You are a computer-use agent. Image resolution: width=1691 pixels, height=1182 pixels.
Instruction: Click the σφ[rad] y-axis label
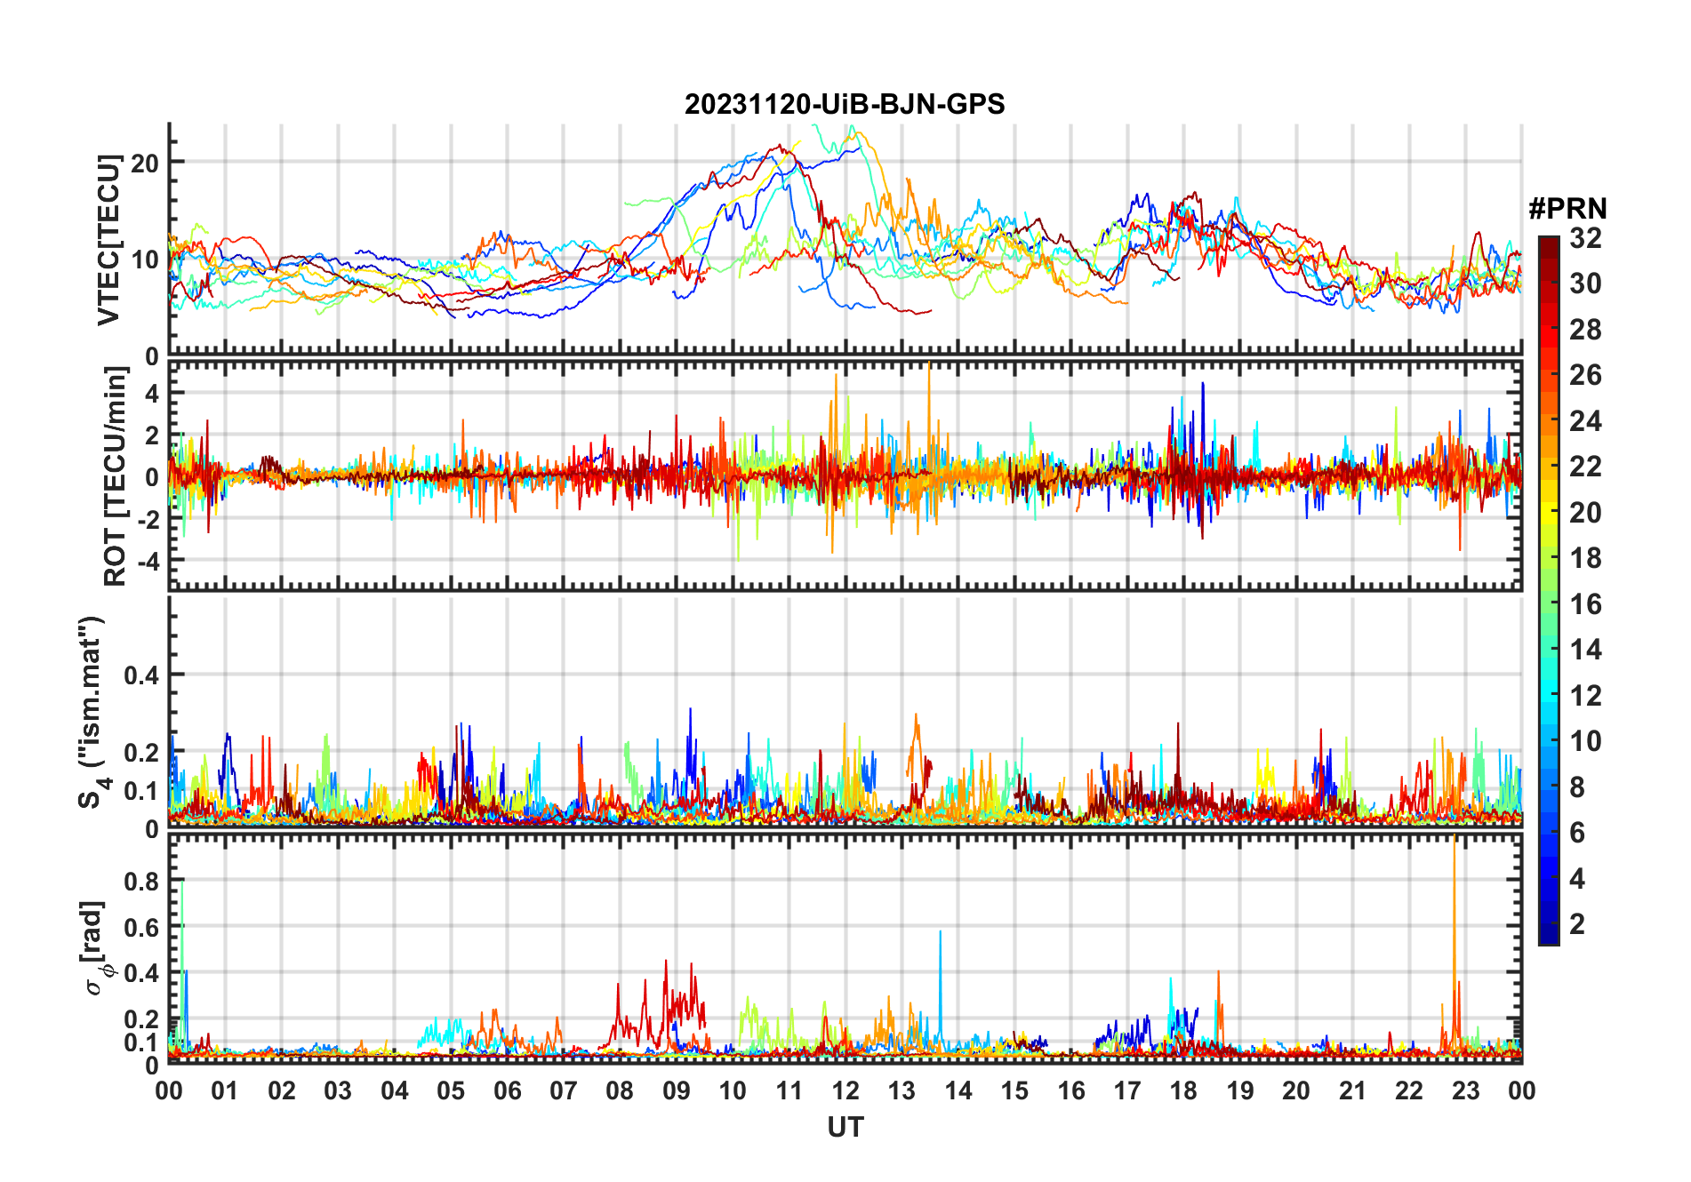click(95, 948)
